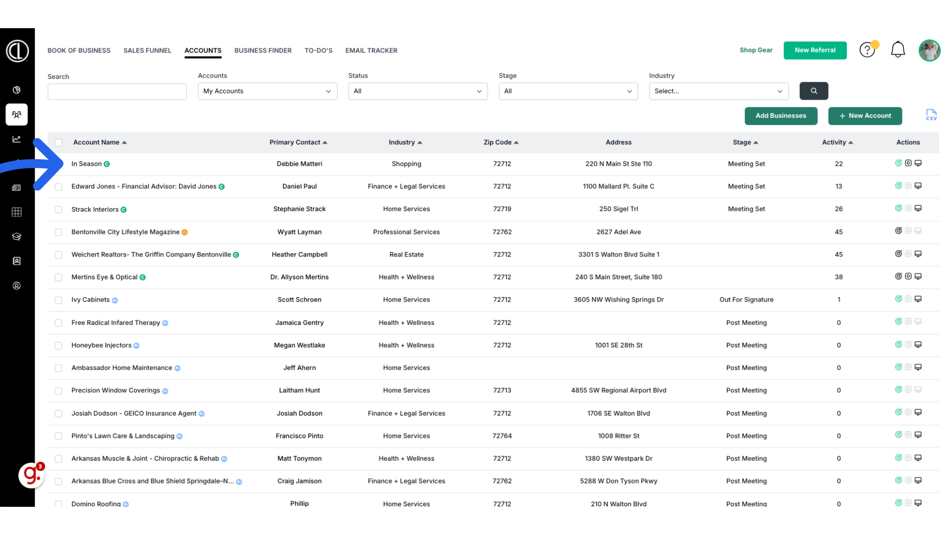Check the Honeybee Injectors row checkbox
The height and width of the screenshot is (535, 952).
[59, 346]
